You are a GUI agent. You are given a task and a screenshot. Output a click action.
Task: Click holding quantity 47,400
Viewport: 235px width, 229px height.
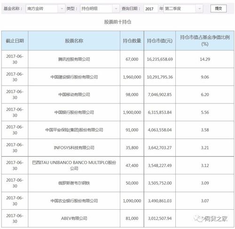point(132,166)
